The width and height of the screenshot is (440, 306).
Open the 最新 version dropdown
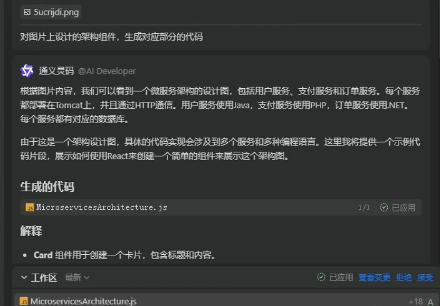tap(77, 277)
